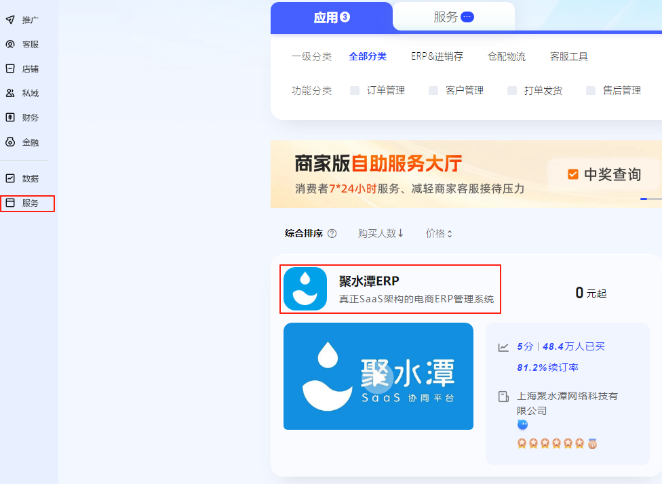Image resolution: width=662 pixels, height=484 pixels.
Task: Tick the 客户管理 checkbox
Action: 433,90
